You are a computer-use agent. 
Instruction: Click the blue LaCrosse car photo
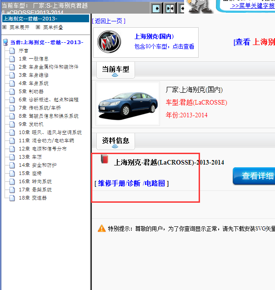pos(128,104)
